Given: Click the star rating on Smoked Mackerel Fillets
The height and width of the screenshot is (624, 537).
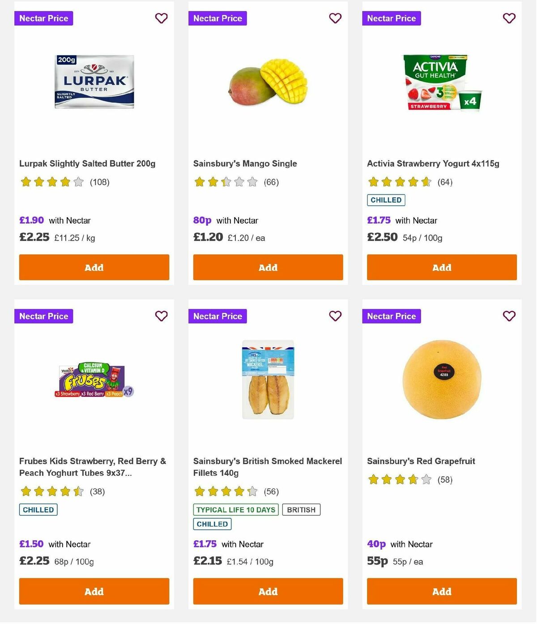Looking at the screenshot, I should pos(226,491).
